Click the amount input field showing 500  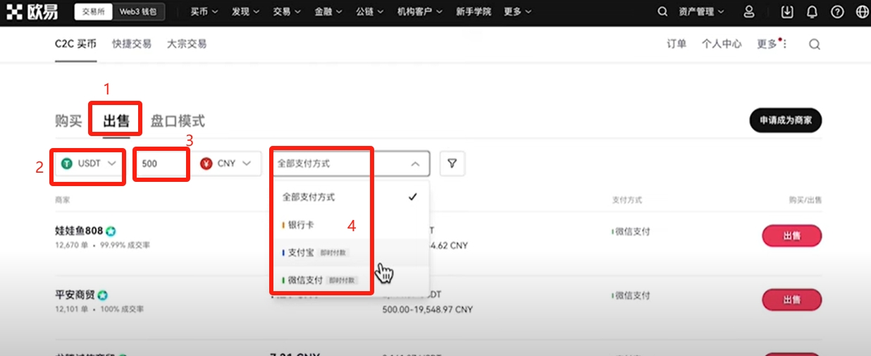(162, 164)
